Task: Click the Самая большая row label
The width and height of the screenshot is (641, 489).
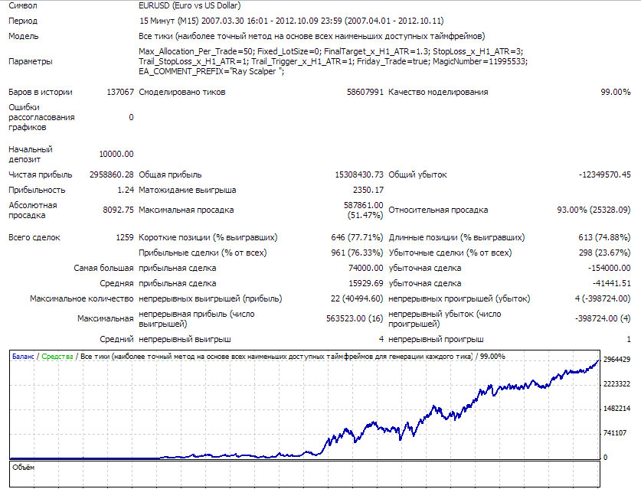Action: click(103, 269)
